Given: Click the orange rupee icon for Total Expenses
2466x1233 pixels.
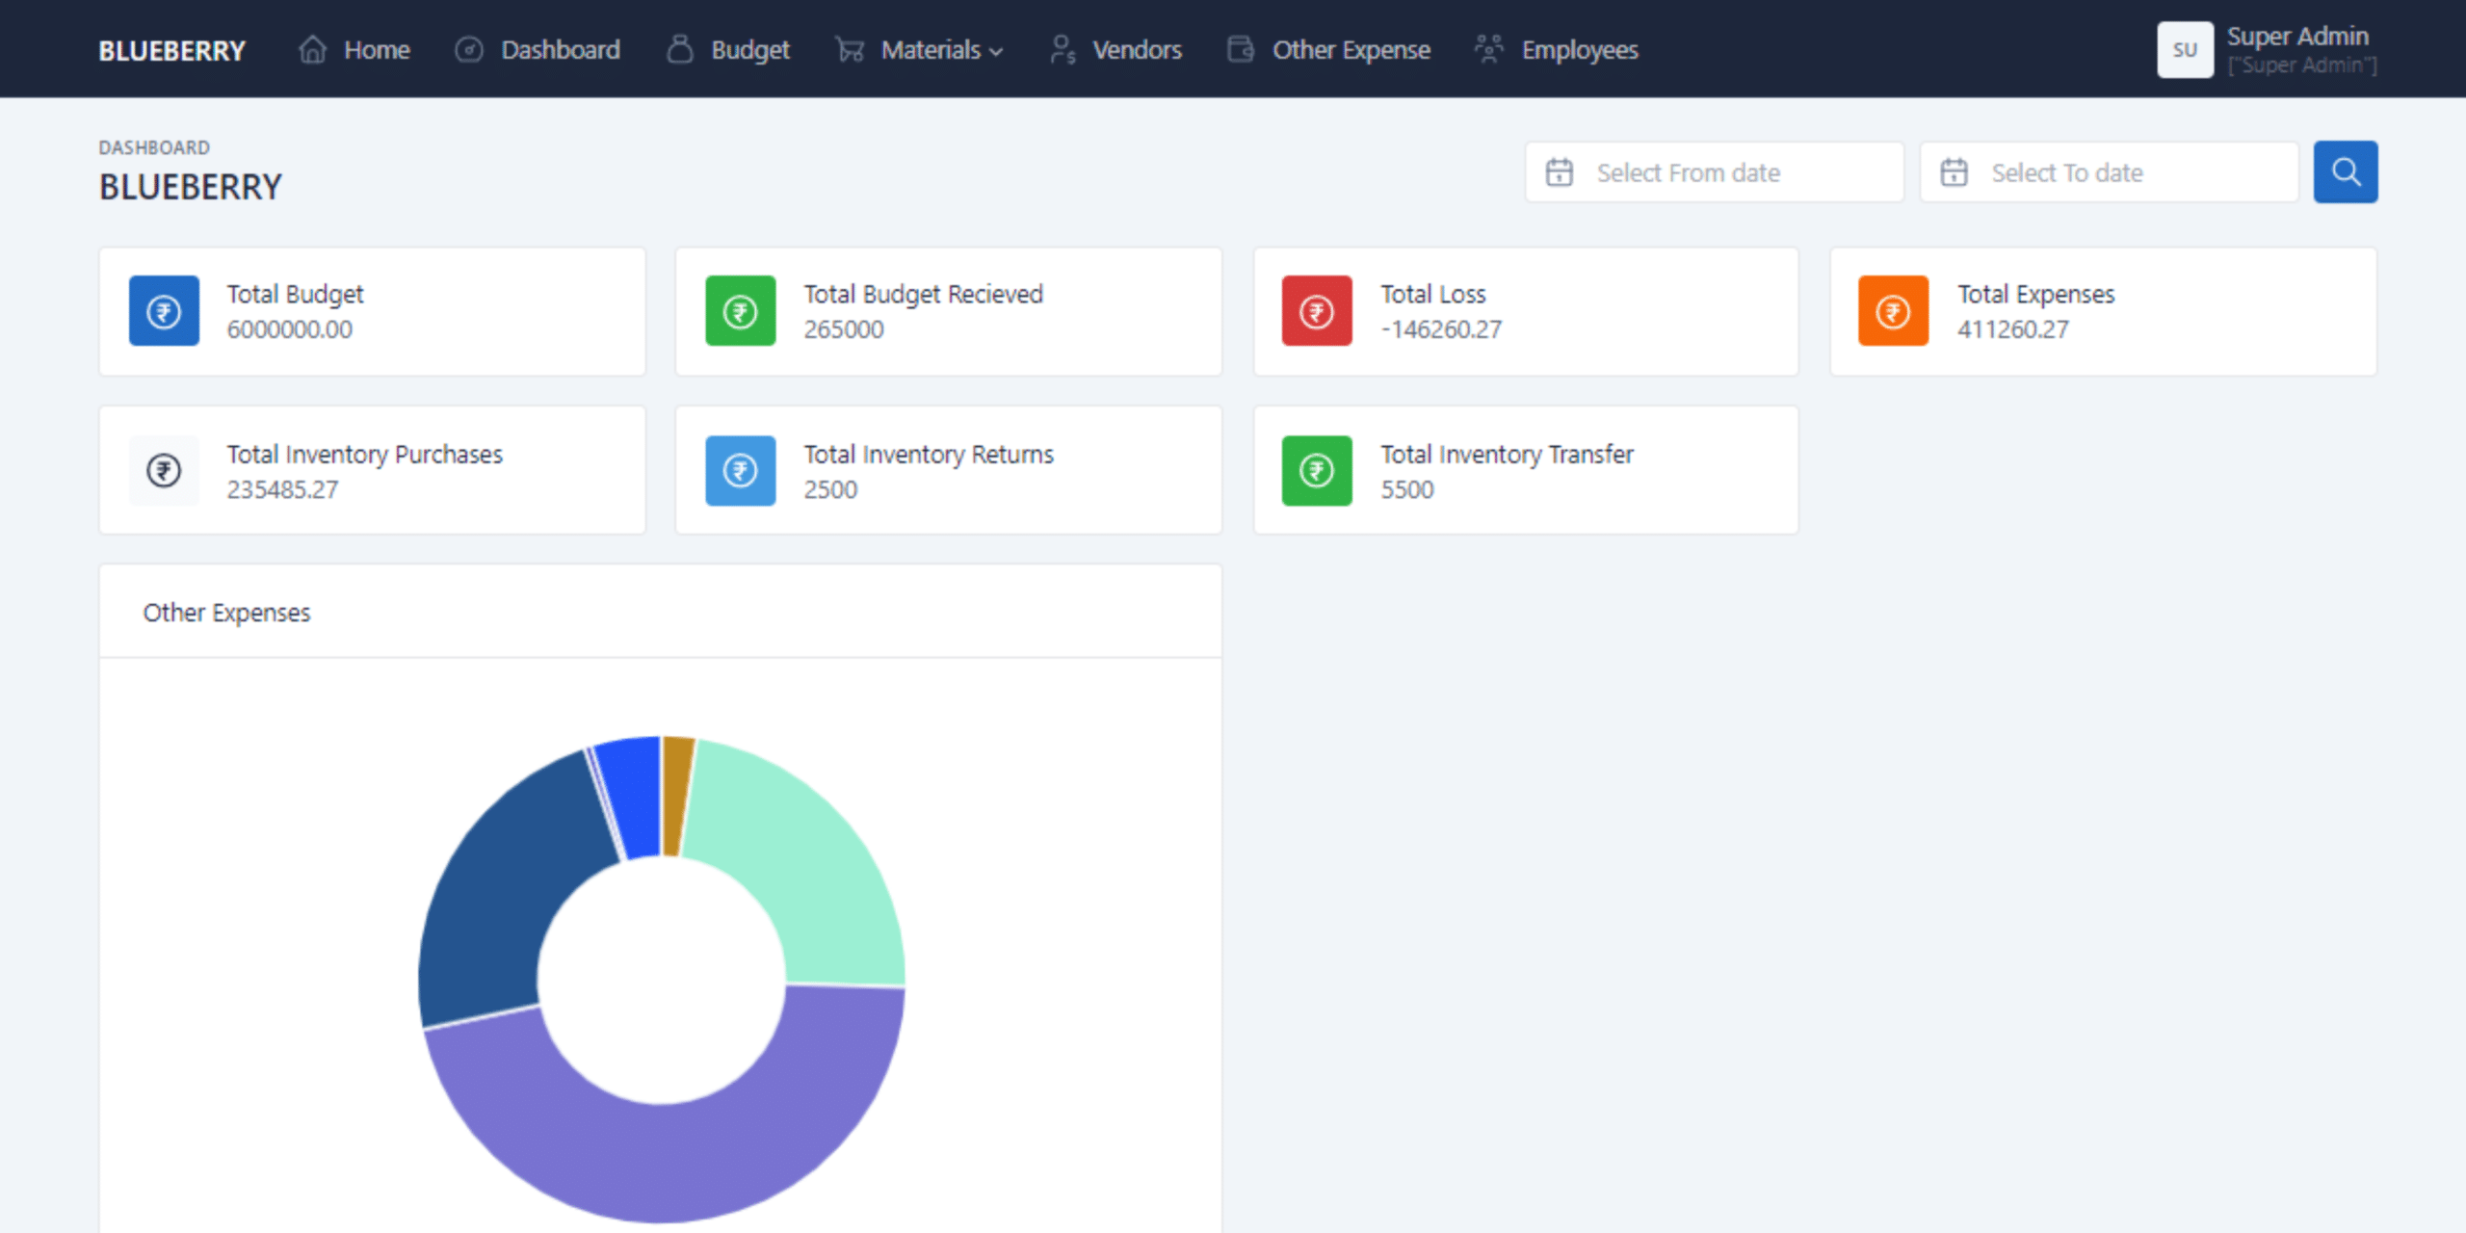Looking at the screenshot, I should (x=1894, y=311).
